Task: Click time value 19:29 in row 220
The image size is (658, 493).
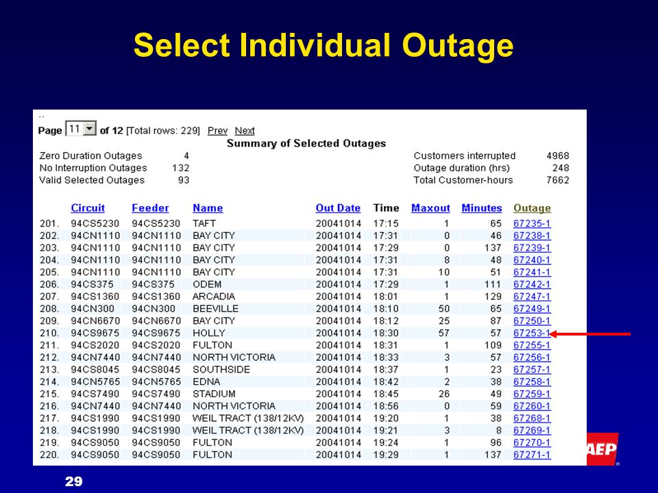Action: pyautogui.click(x=386, y=455)
